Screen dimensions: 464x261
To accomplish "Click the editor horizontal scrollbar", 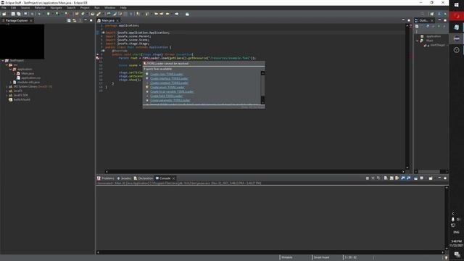I will (x=255, y=172).
